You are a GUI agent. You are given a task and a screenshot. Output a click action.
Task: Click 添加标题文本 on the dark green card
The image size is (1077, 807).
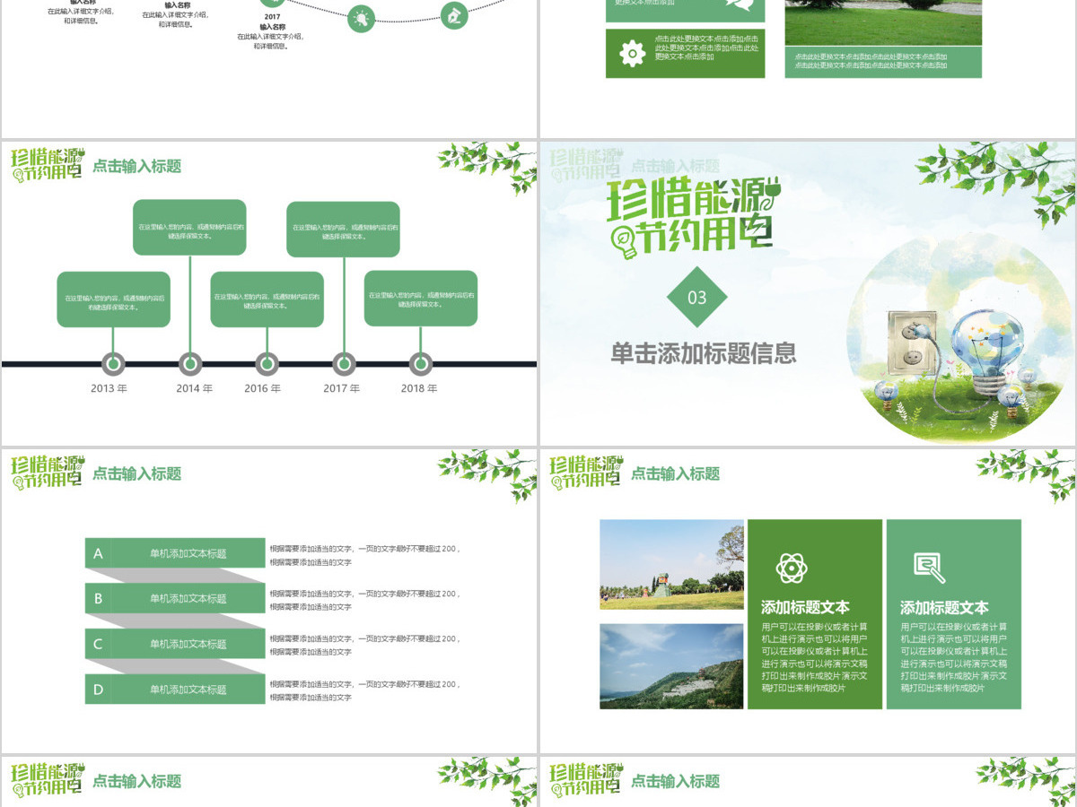(x=805, y=607)
